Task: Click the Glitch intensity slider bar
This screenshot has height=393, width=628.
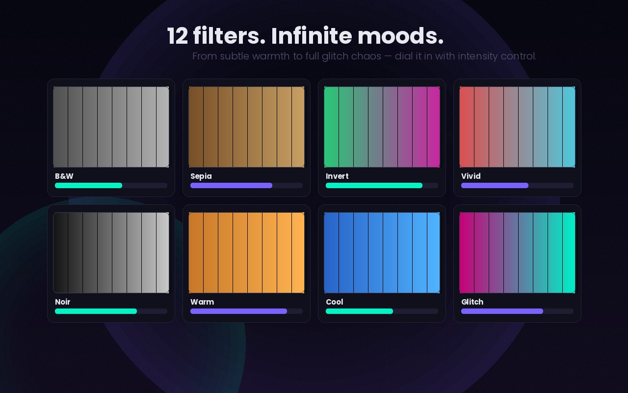Action: (517, 311)
